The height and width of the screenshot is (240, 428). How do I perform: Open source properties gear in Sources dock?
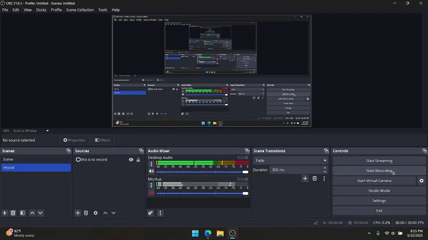pyautogui.click(x=96, y=213)
